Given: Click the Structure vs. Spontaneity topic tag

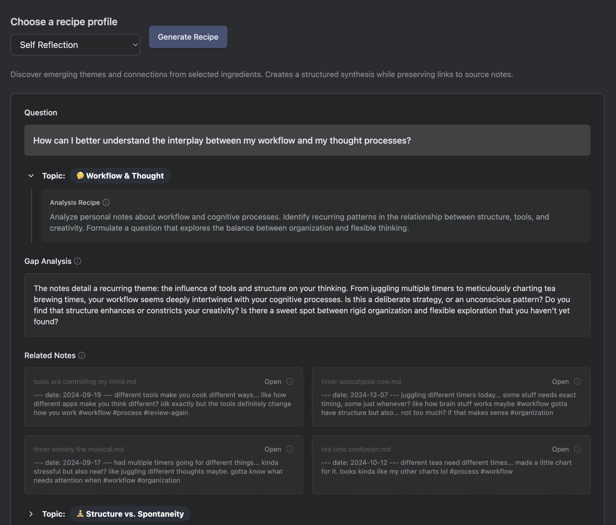Looking at the screenshot, I should click(x=130, y=514).
